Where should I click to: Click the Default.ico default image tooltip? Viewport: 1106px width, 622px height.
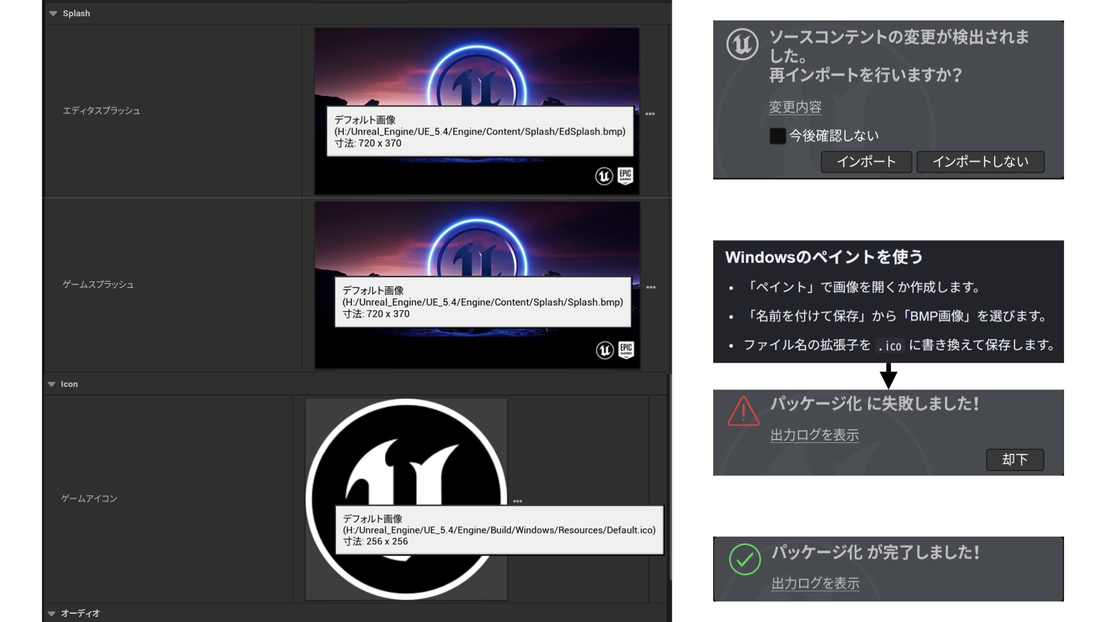click(499, 530)
